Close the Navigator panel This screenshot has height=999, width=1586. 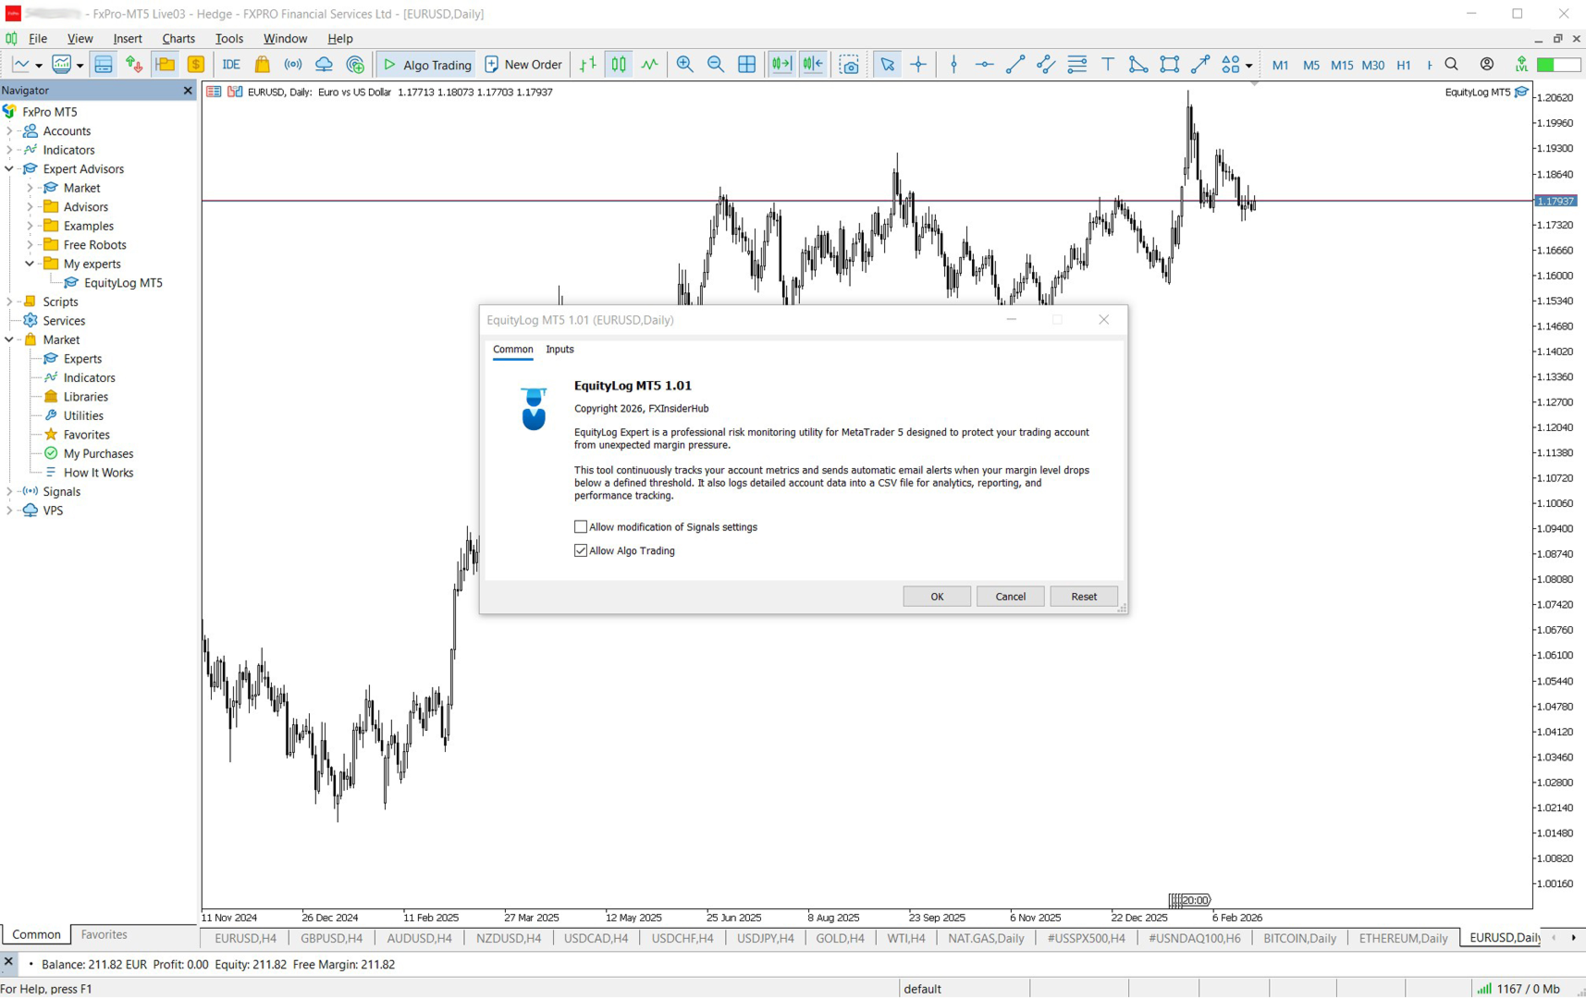tap(188, 91)
